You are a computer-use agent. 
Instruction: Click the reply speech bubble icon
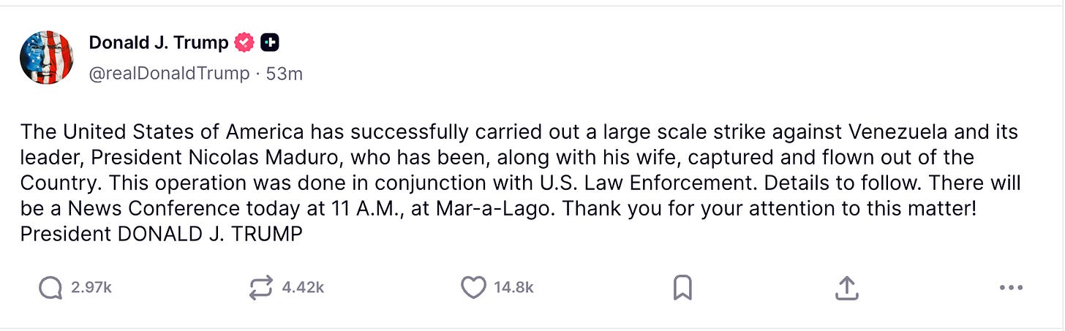pyautogui.click(x=50, y=288)
